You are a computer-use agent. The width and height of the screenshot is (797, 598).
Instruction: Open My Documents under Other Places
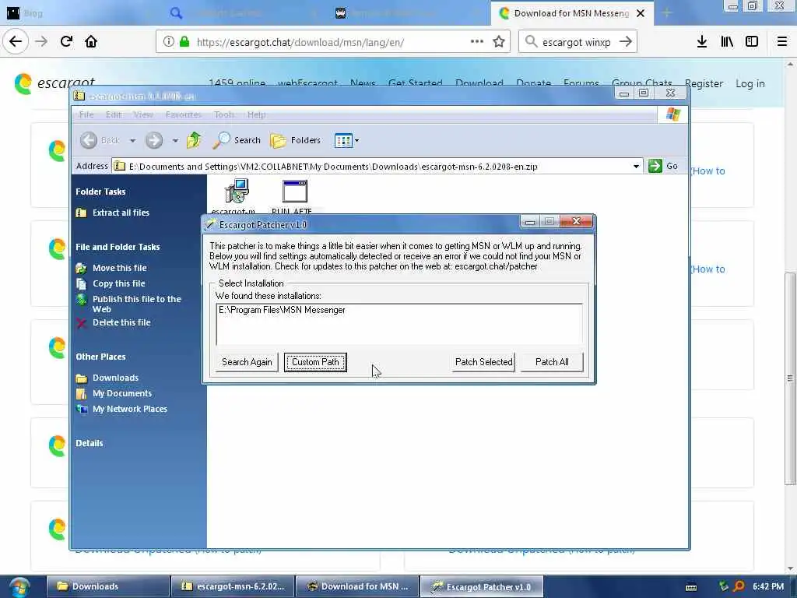122,393
